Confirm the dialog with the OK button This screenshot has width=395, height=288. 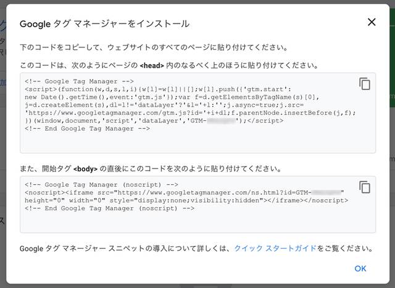(x=360, y=269)
